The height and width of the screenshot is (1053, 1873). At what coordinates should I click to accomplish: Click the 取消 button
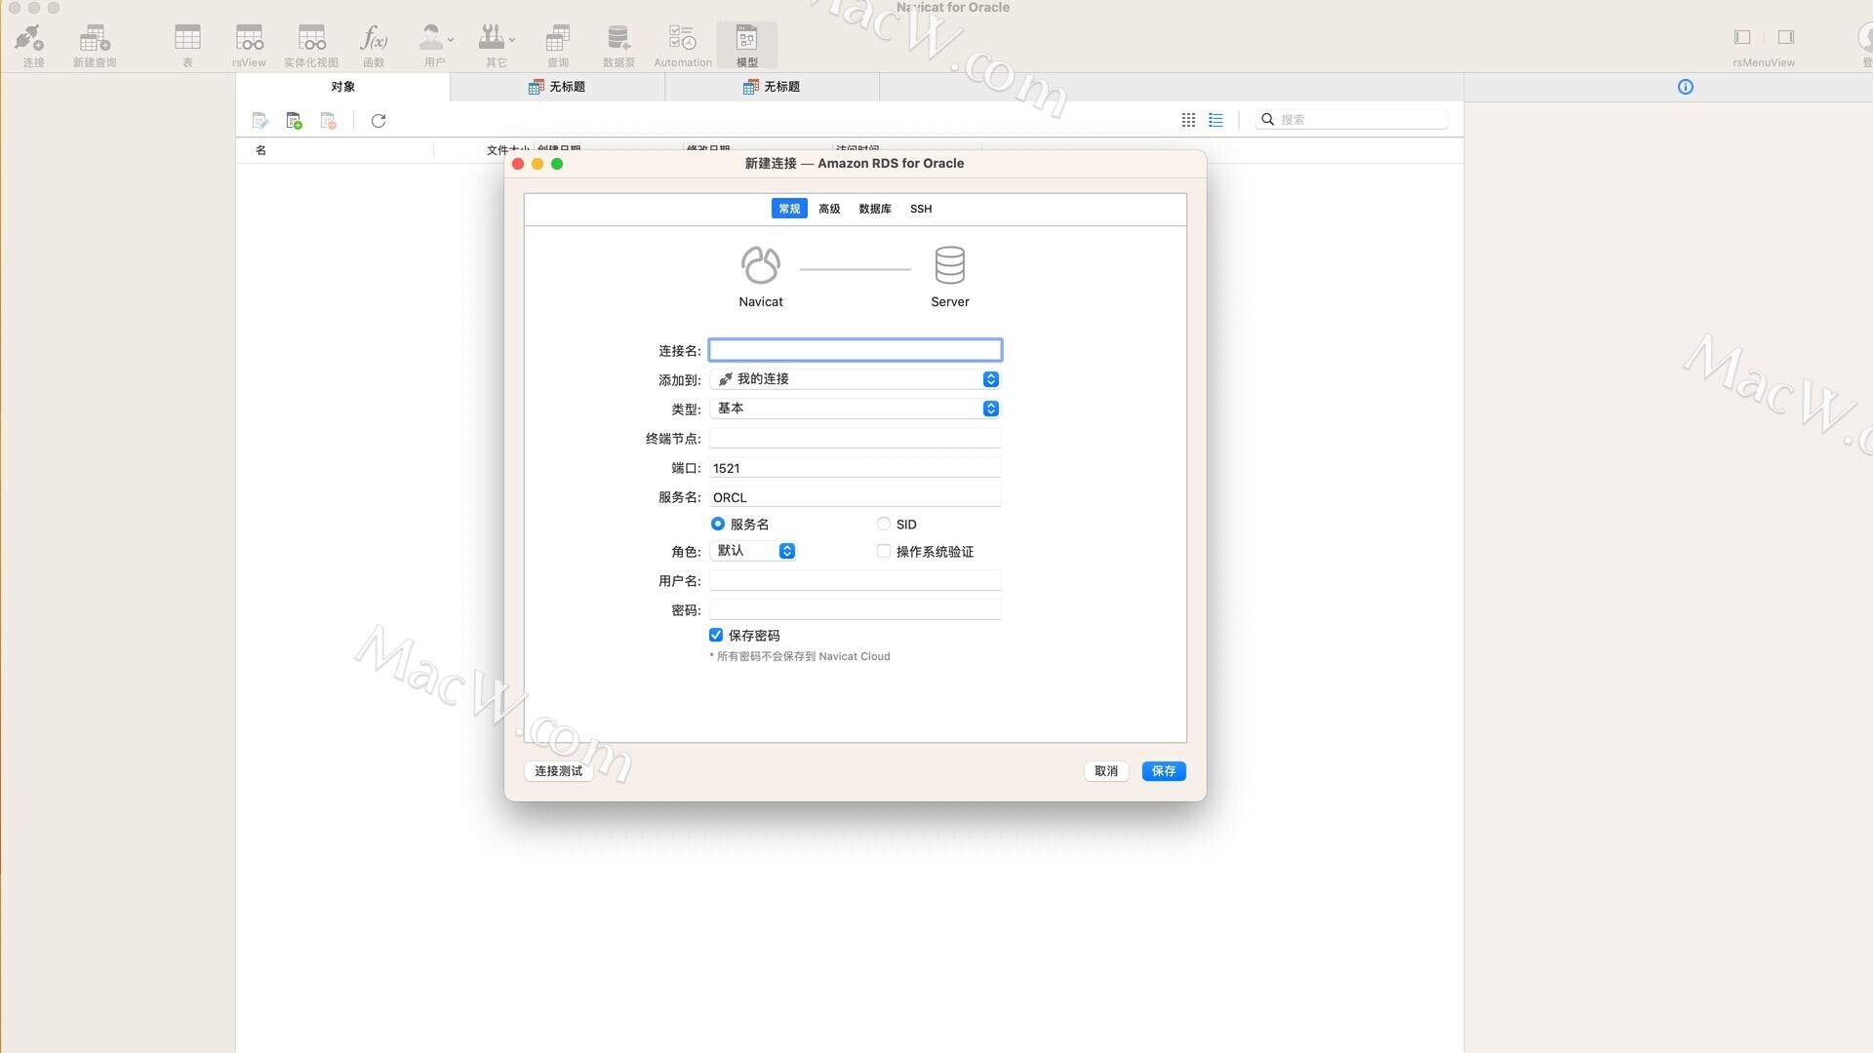point(1106,771)
